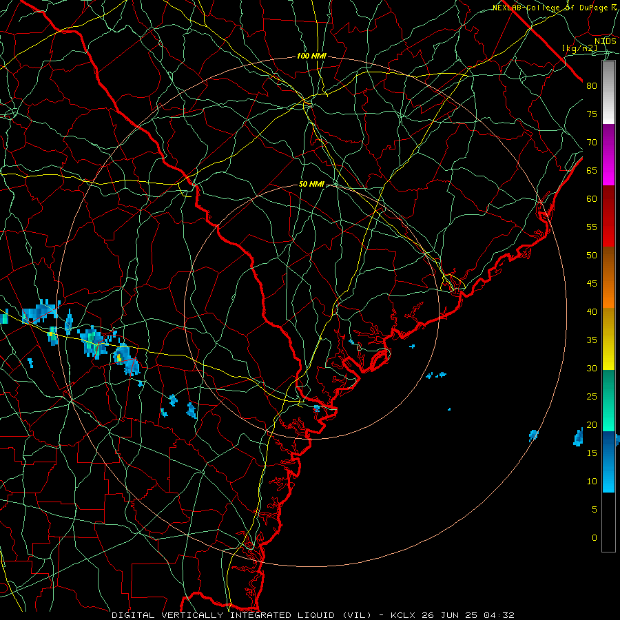The height and width of the screenshot is (620, 620).
Task: Click the "DIGITAL VERTICALLY INTEGRATED LIQUID (VIL)" title text
Action: (242, 615)
